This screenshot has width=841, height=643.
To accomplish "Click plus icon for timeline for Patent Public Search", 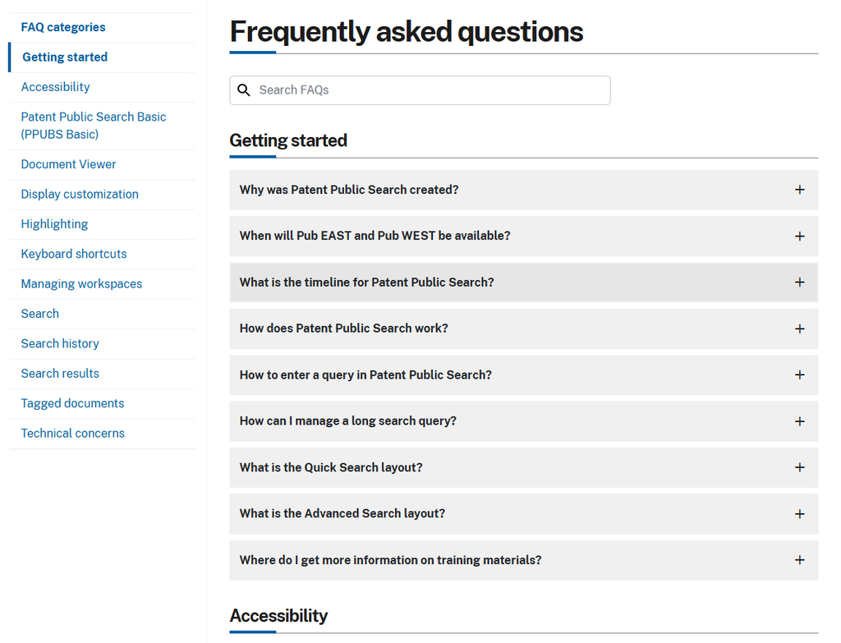I will tap(799, 282).
